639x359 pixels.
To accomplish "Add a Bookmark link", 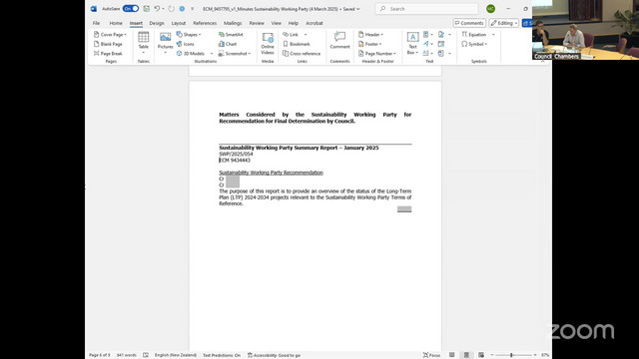I will [297, 44].
